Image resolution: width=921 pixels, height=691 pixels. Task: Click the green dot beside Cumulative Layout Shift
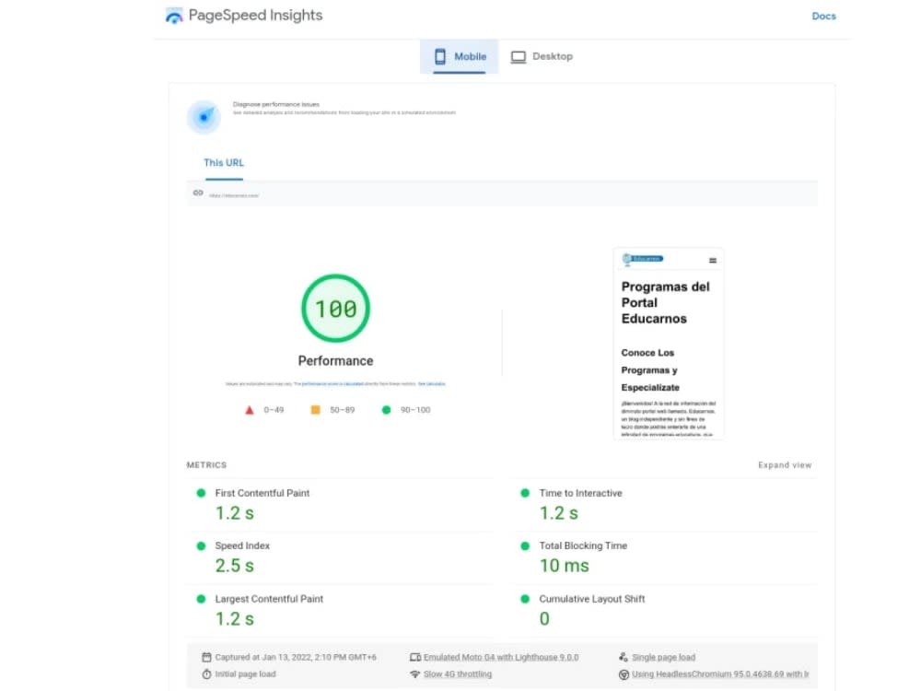525,598
